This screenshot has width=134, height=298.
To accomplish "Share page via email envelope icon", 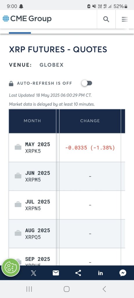I will click(56, 273).
